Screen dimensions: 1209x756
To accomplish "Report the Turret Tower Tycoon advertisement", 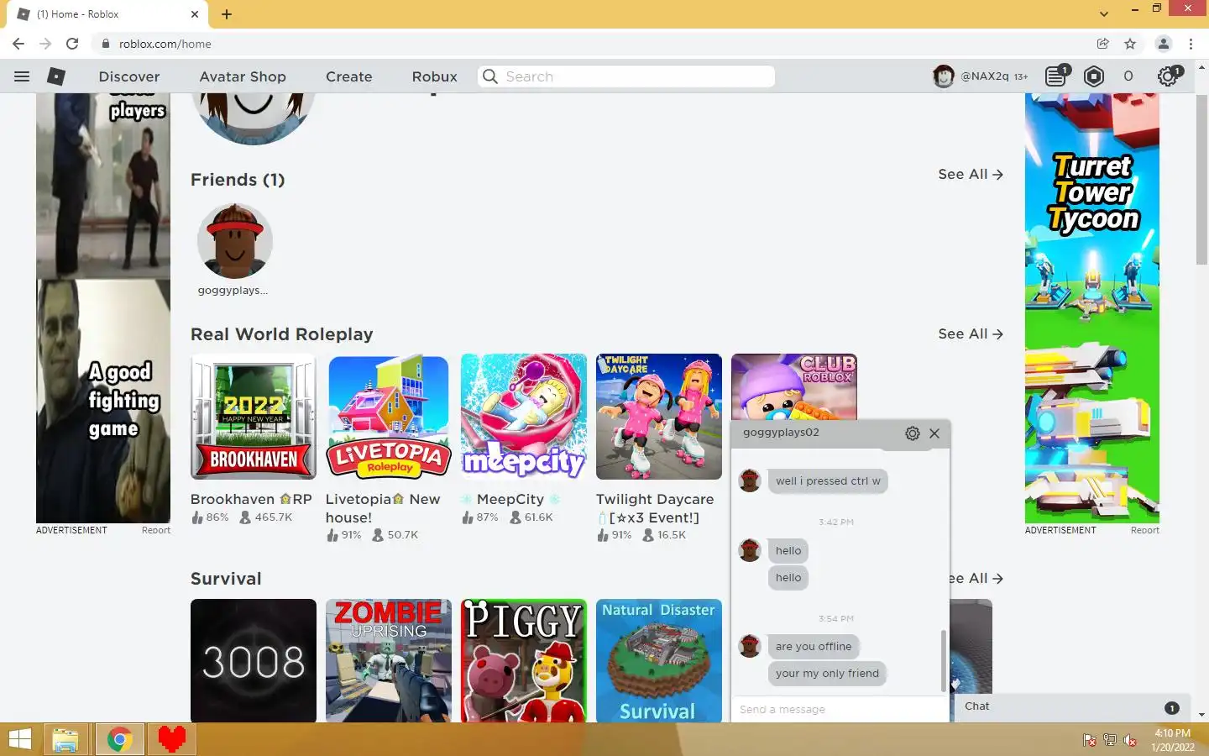I will point(1144,530).
